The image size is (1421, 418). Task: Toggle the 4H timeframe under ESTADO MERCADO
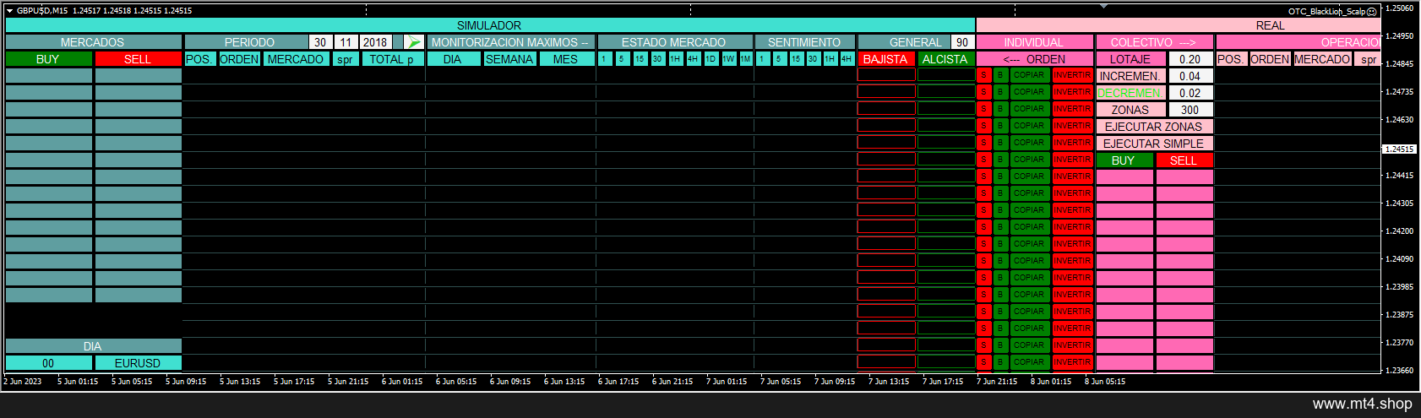(x=693, y=59)
